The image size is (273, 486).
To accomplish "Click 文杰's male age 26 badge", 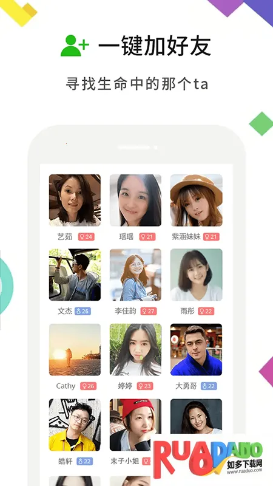I will tap(83, 311).
